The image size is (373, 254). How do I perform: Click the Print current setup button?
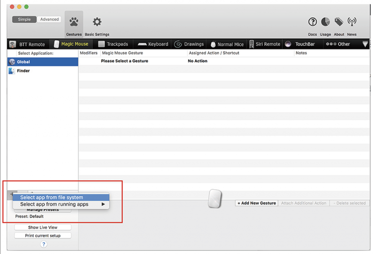pyautogui.click(x=43, y=236)
